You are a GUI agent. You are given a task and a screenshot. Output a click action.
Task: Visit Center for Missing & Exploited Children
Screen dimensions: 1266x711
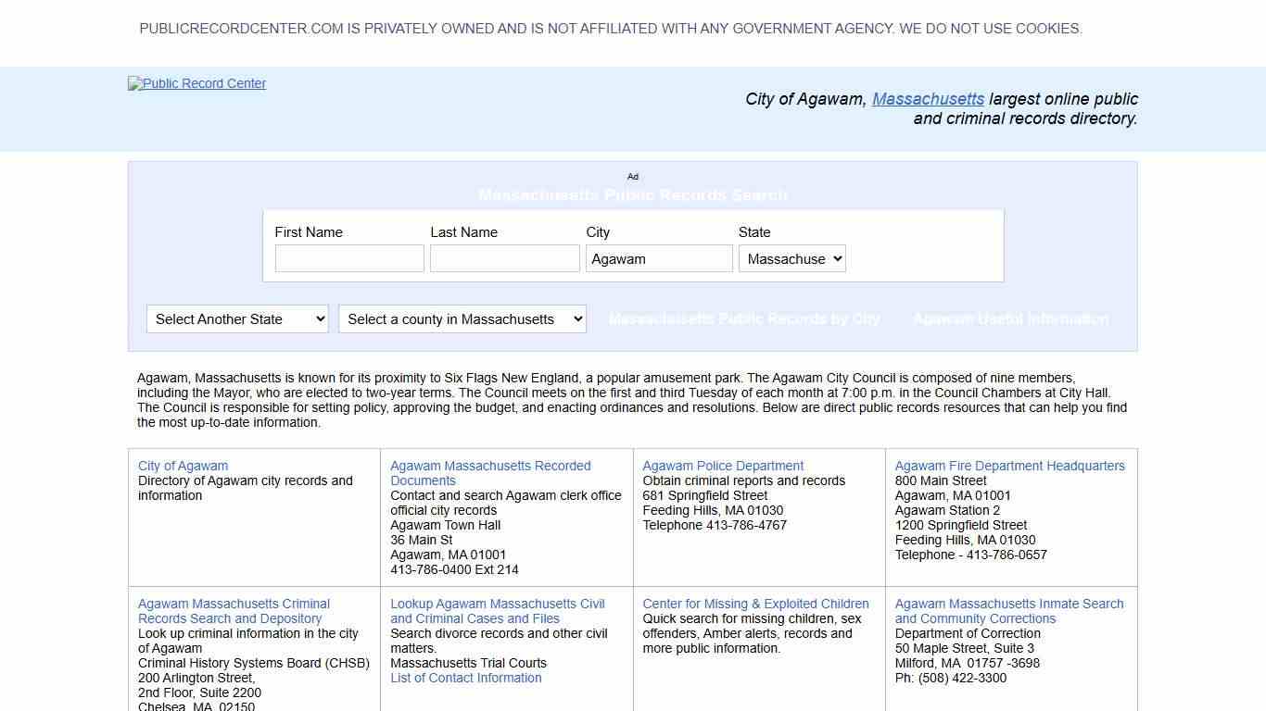click(x=756, y=603)
